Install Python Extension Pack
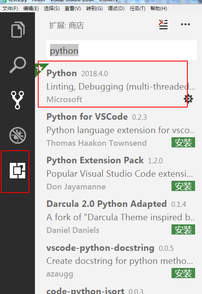The height and width of the screenshot is (294, 202). (183, 186)
